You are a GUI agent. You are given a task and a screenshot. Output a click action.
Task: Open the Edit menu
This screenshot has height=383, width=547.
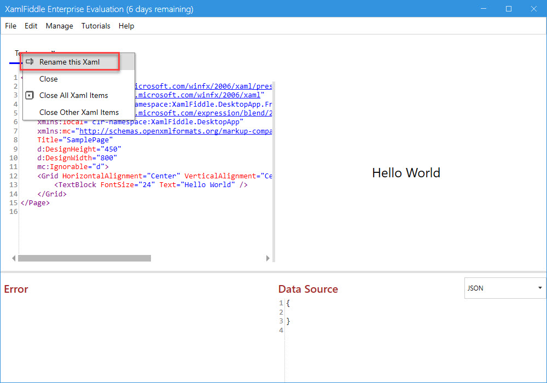click(31, 26)
